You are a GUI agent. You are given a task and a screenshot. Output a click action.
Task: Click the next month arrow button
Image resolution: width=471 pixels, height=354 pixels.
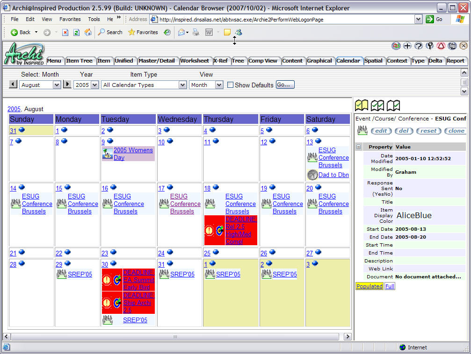pyautogui.click(x=67, y=85)
